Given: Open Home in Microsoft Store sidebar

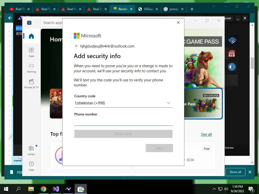Looking at the screenshot, I should [31, 36].
